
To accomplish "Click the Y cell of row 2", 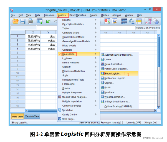I will [48, 40].
